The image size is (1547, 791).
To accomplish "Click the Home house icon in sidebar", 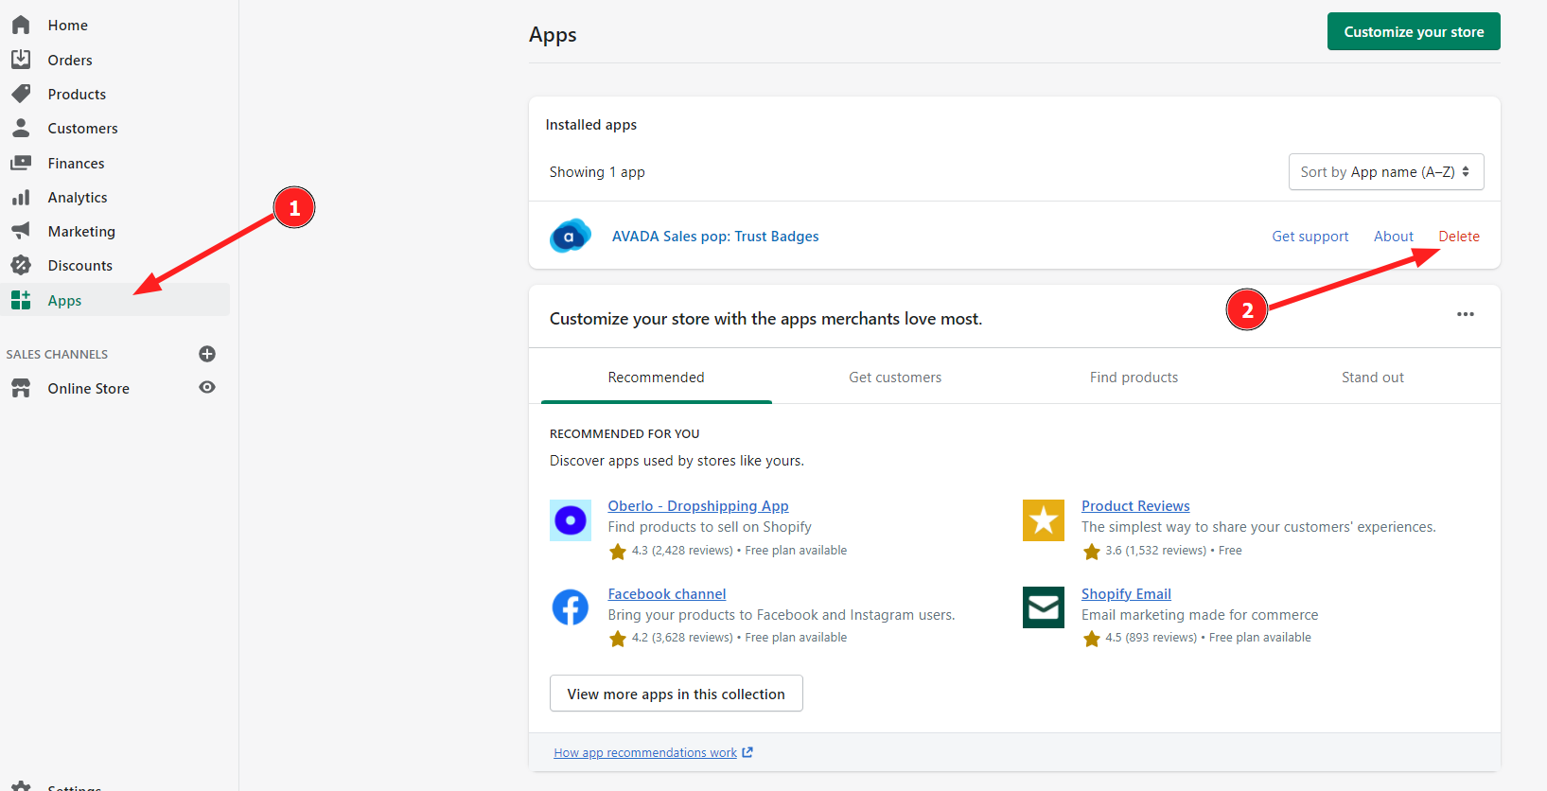I will (21, 26).
